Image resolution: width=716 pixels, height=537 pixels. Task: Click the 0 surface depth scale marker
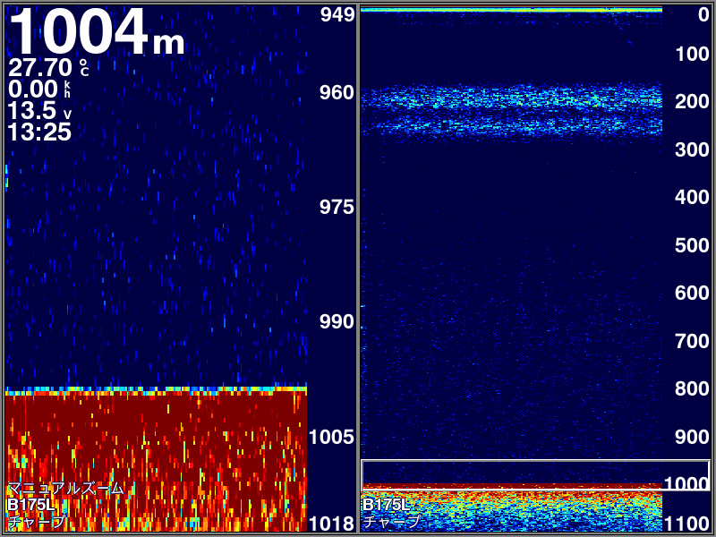(703, 14)
